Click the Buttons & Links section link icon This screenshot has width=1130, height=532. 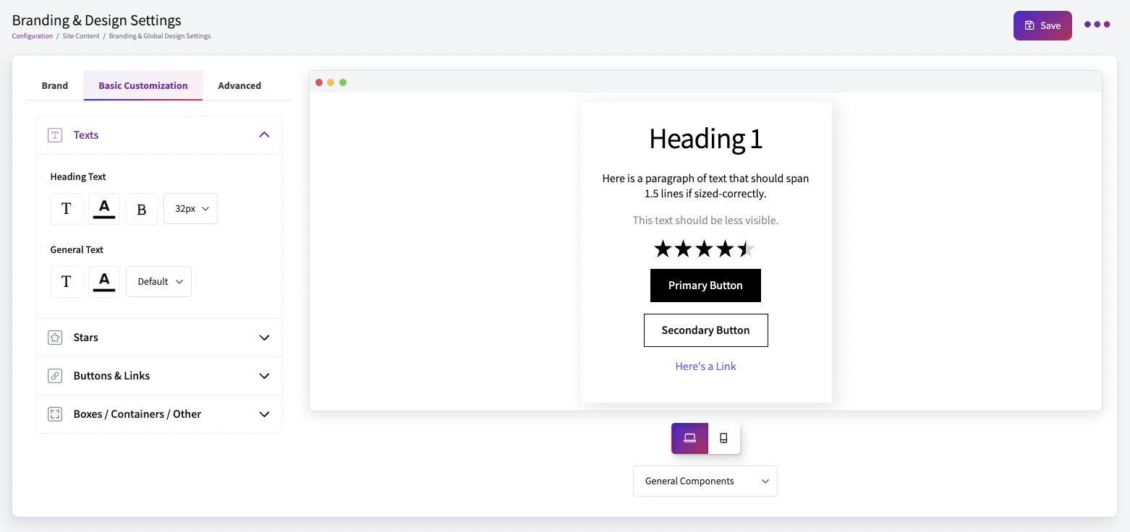(x=55, y=376)
